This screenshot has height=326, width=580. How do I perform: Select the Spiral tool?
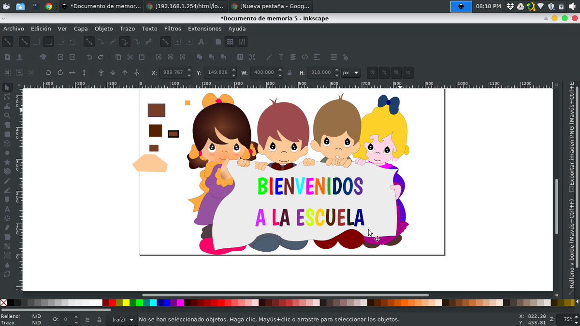tap(7, 171)
